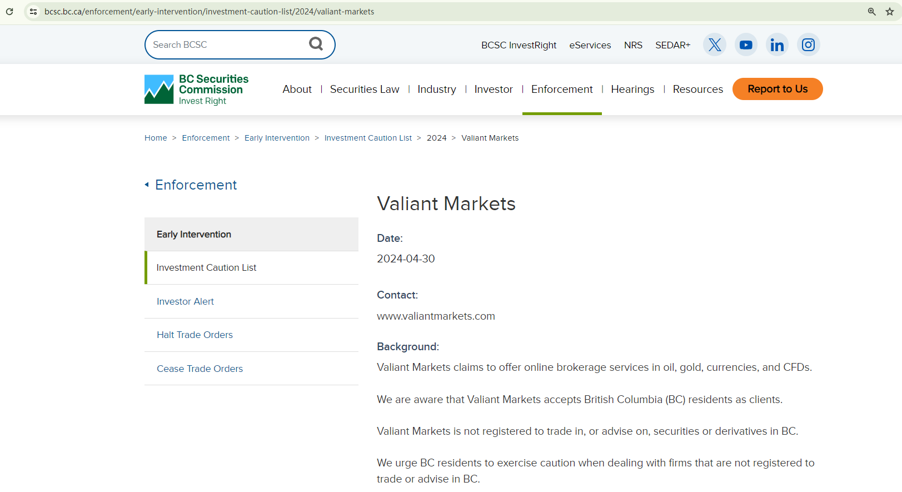Go to Investor Alert in the sidebar
902x492 pixels.
pyautogui.click(x=185, y=301)
